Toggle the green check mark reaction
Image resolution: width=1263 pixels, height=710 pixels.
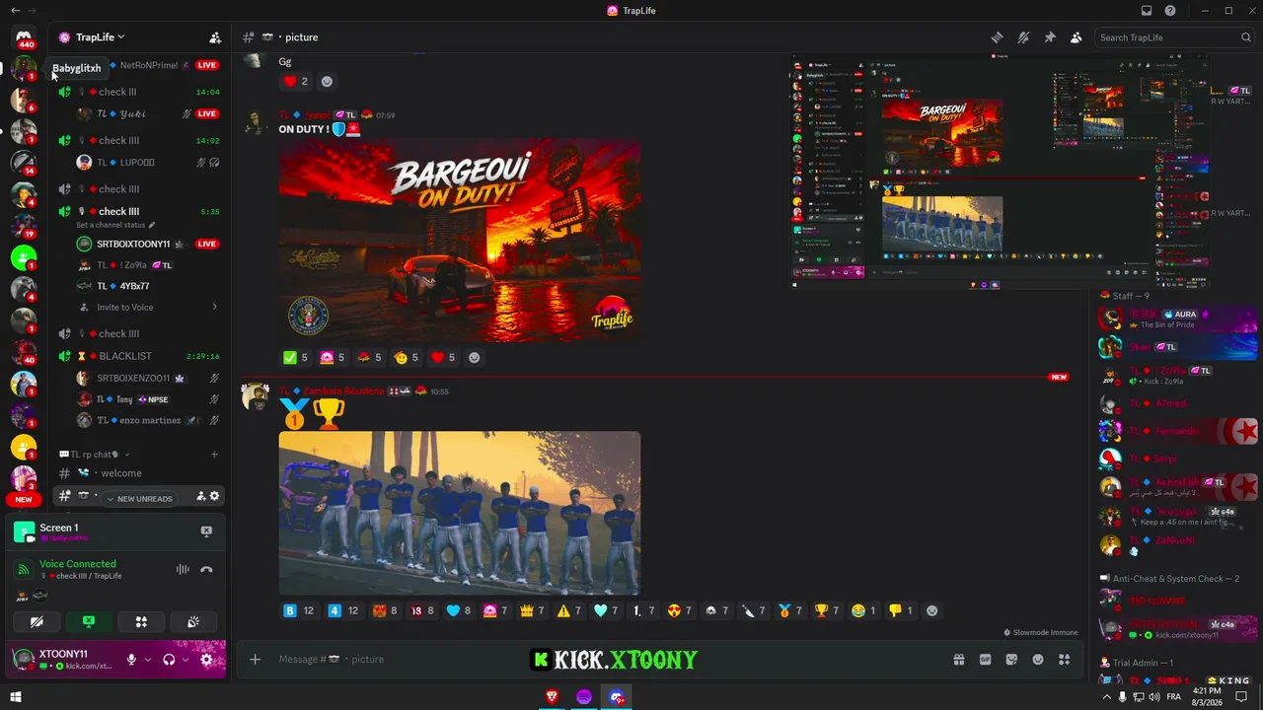click(x=296, y=357)
